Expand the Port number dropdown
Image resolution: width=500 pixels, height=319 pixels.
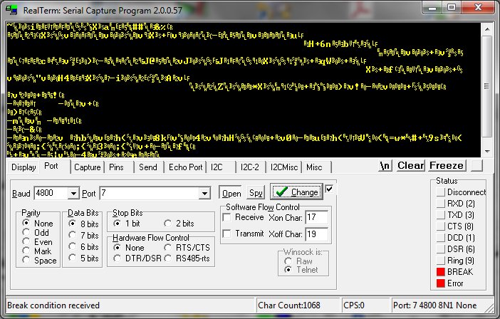point(204,193)
